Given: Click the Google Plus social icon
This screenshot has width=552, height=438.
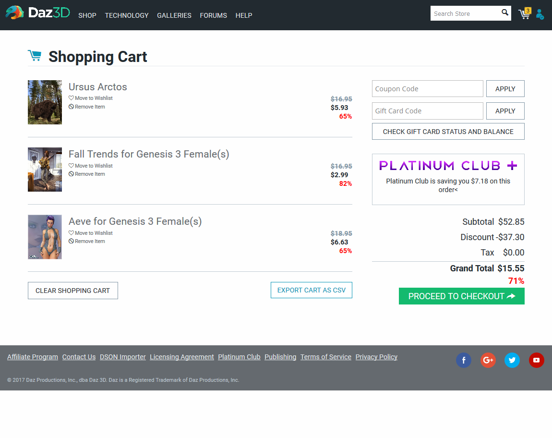Looking at the screenshot, I should click(488, 360).
